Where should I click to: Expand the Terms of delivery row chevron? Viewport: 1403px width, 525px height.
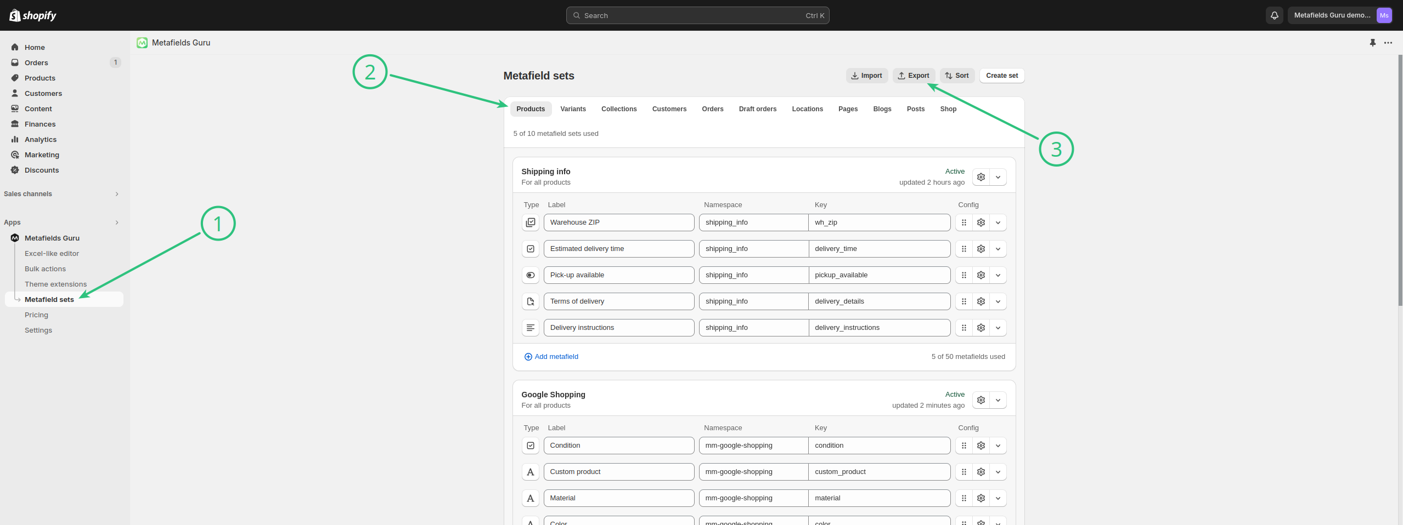click(998, 301)
